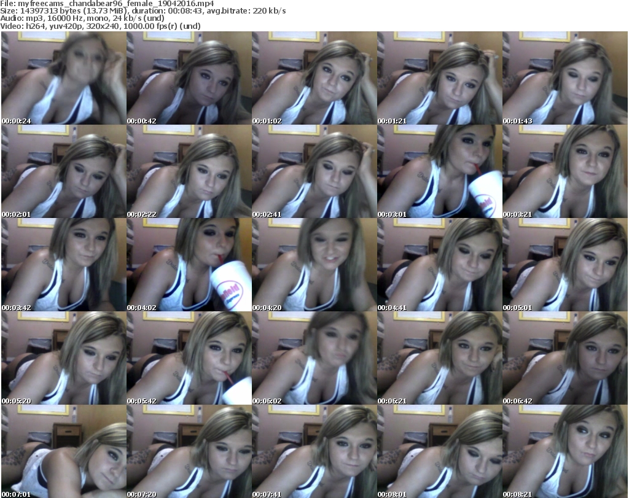This screenshot has width=629, height=498.
Task: Select the frame marked 00:08:21
Action: 565,451
